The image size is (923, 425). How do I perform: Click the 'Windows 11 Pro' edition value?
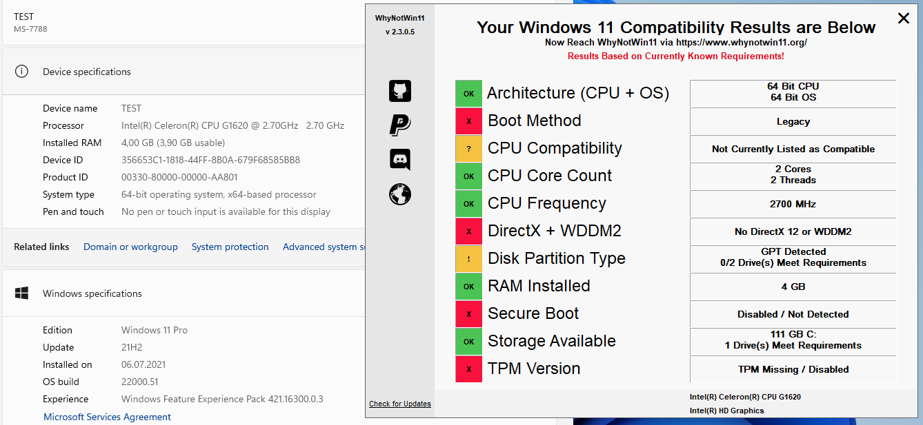[155, 330]
